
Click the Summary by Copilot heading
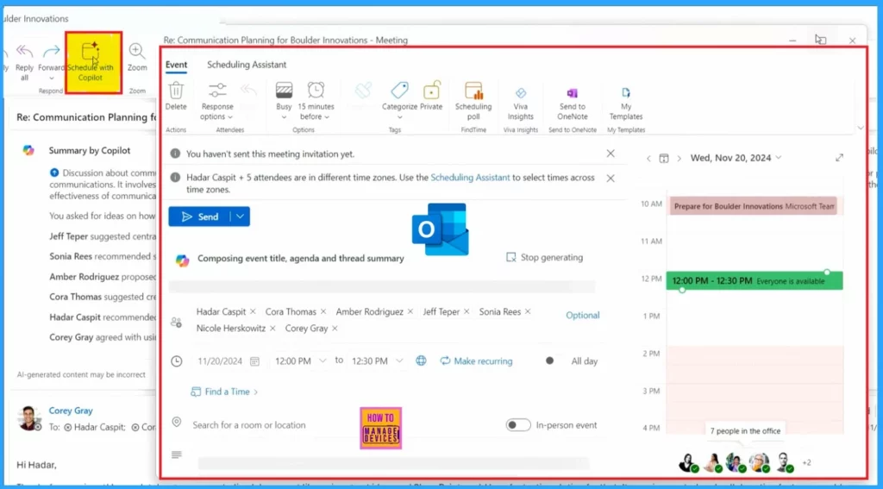pyautogui.click(x=90, y=150)
